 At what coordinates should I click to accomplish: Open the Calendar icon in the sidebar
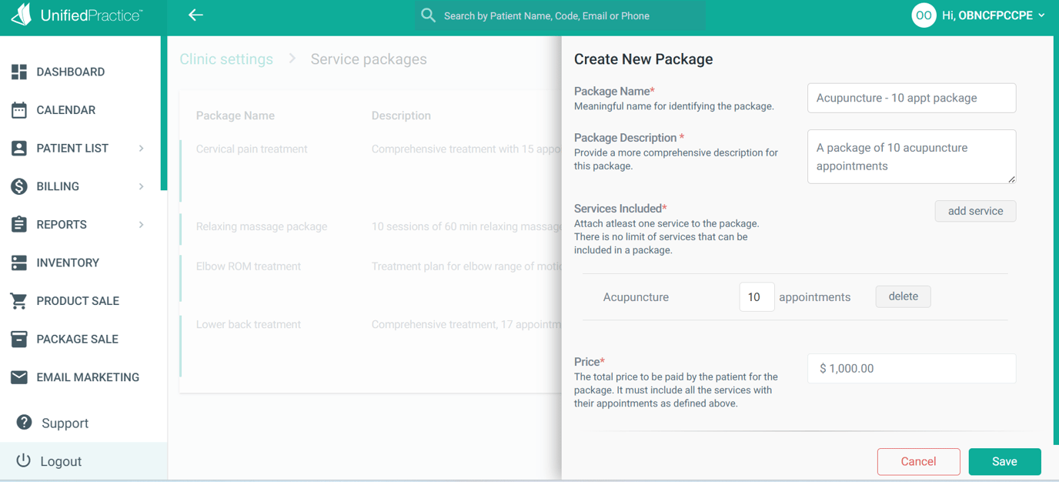(20, 109)
